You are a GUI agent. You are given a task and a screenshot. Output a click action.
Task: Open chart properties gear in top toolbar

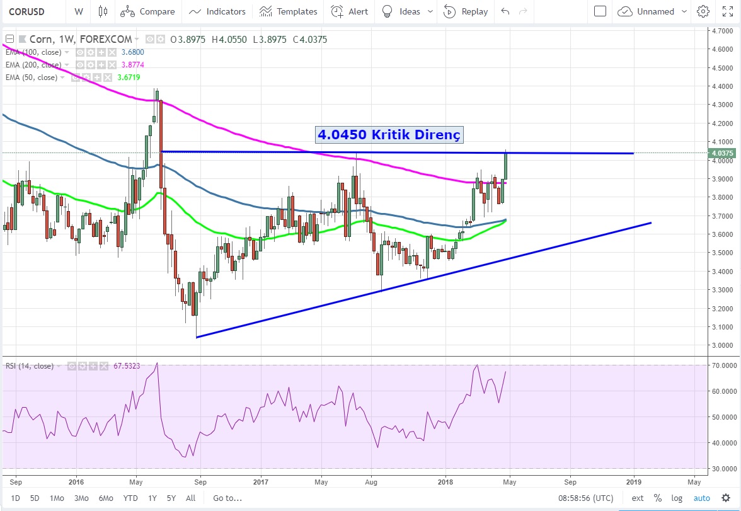click(703, 11)
